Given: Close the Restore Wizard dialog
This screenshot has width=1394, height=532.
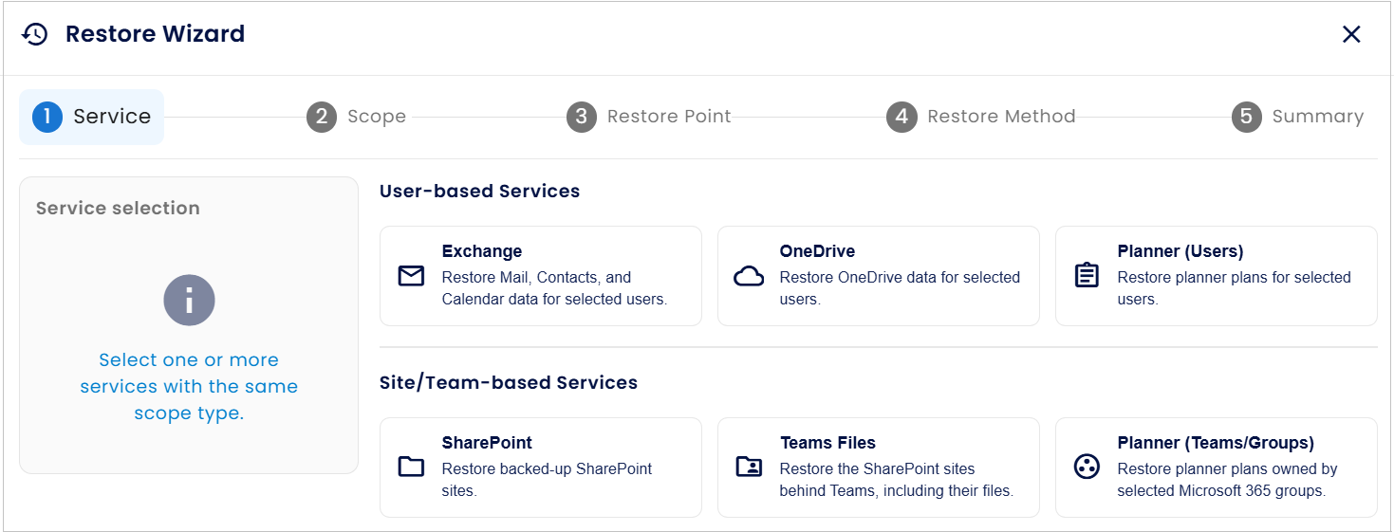Looking at the screenshot, I should (x=1351, y=35).
